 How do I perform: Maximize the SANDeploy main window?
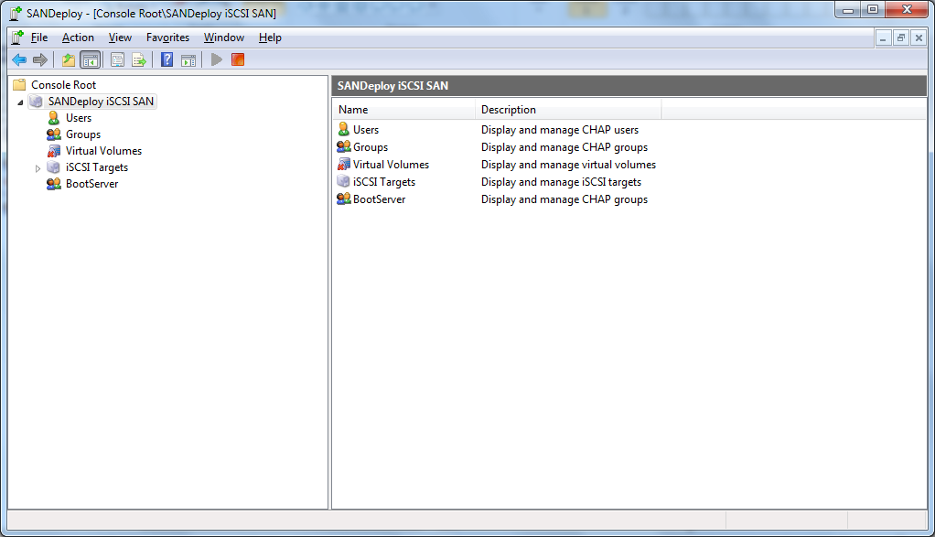tap(873, 9)
